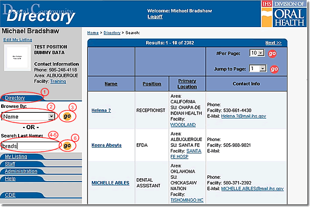Go to Directory in the breadcrumb
The height and width of the screenshot is (207, 310).
point(112,33)
